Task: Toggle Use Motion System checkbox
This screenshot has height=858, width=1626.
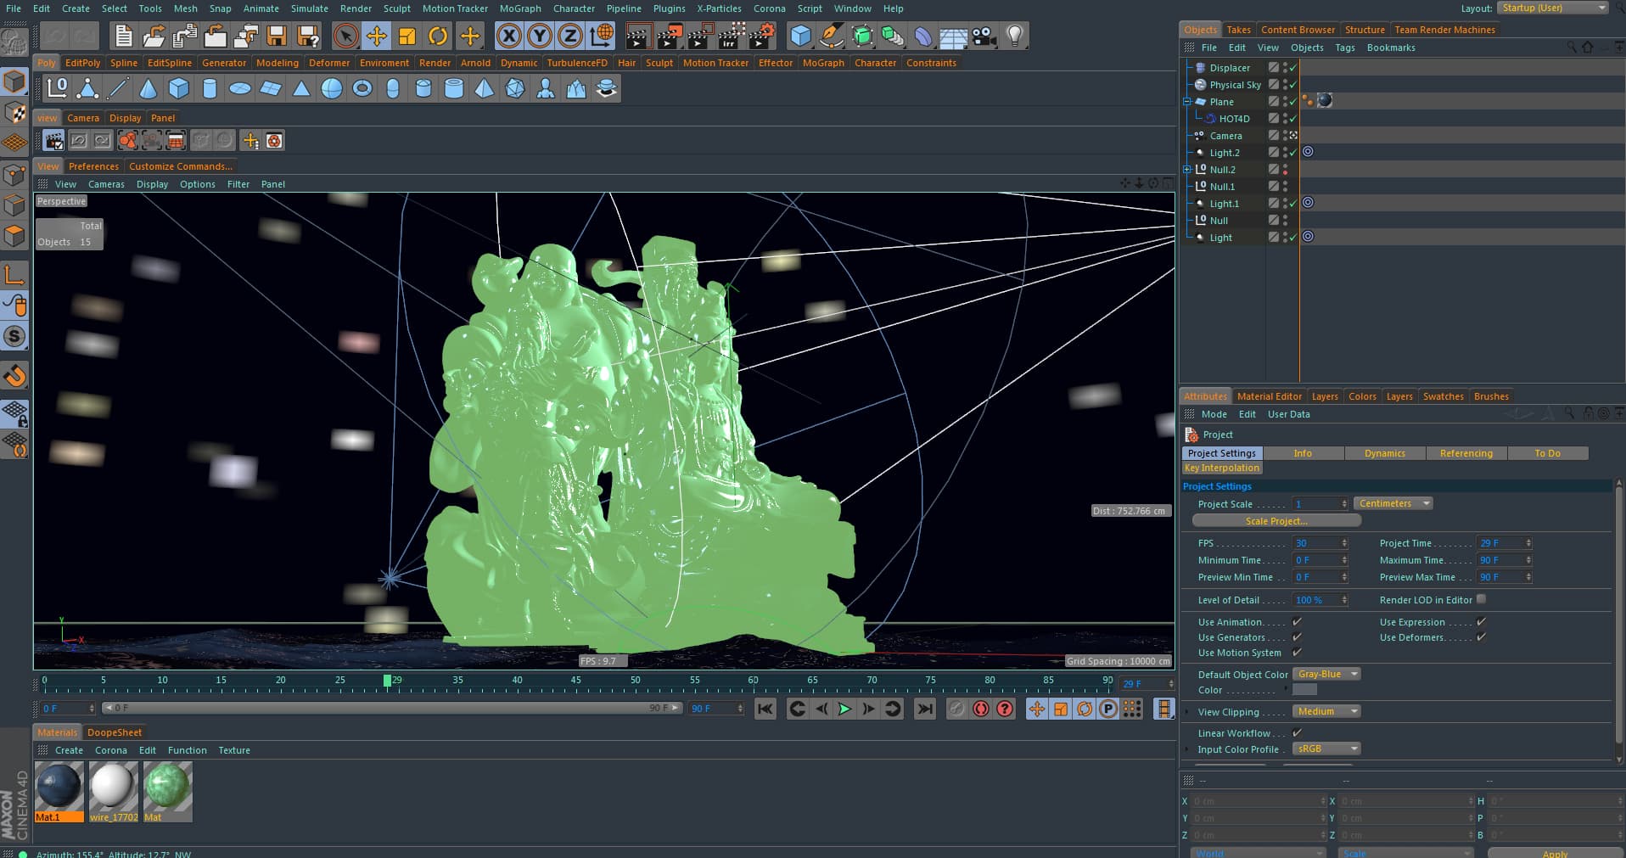Action: tap(1297, 653)
